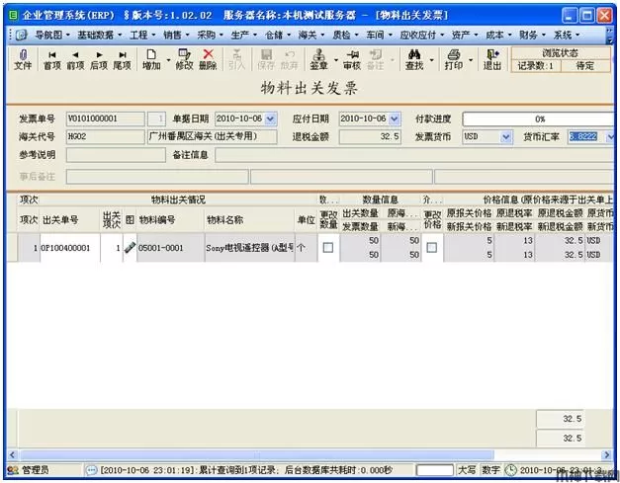Toggle the 更改价格 checkbox in first row
The image size is (620, 483).
point(431,248)
